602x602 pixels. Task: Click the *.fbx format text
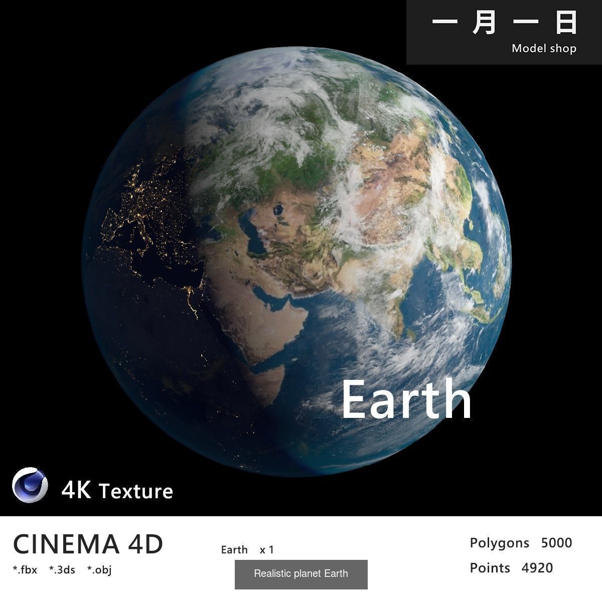tap(25, 570)
